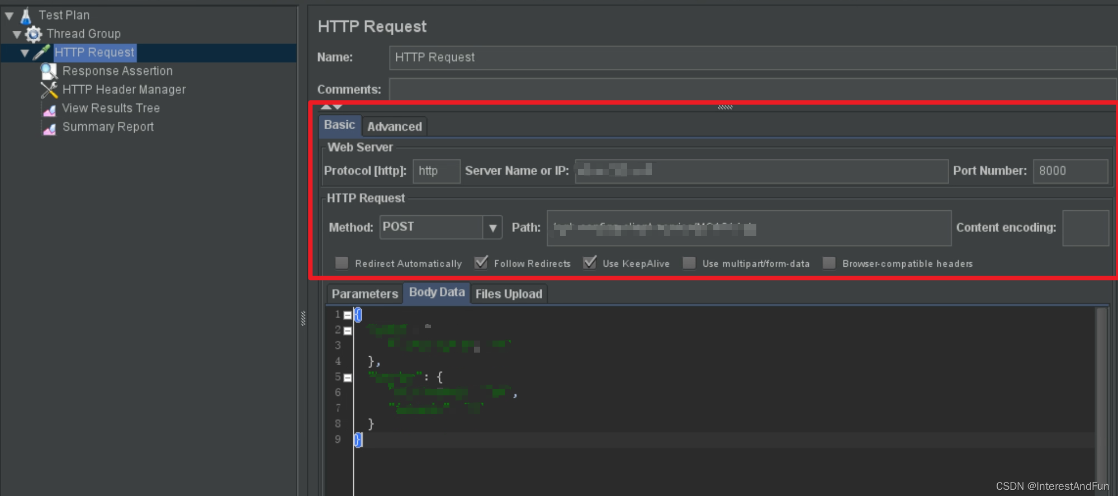This screenshot has width=1118, height=496.
Task: Select Summary Report in the tree
Action: [x=108, y=127]
